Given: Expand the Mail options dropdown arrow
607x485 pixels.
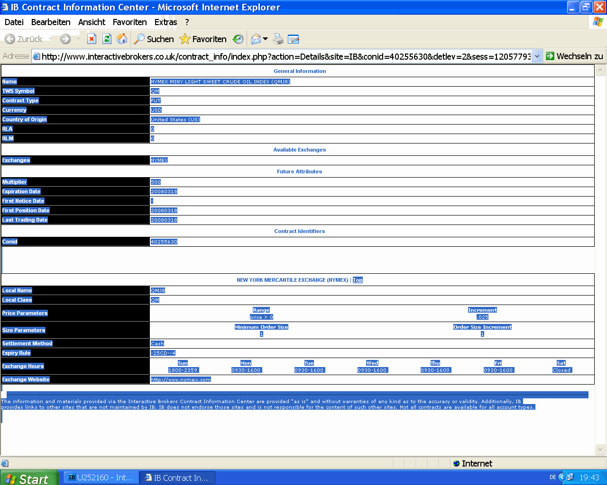Looking at the screenshot, I should (266, 39).
